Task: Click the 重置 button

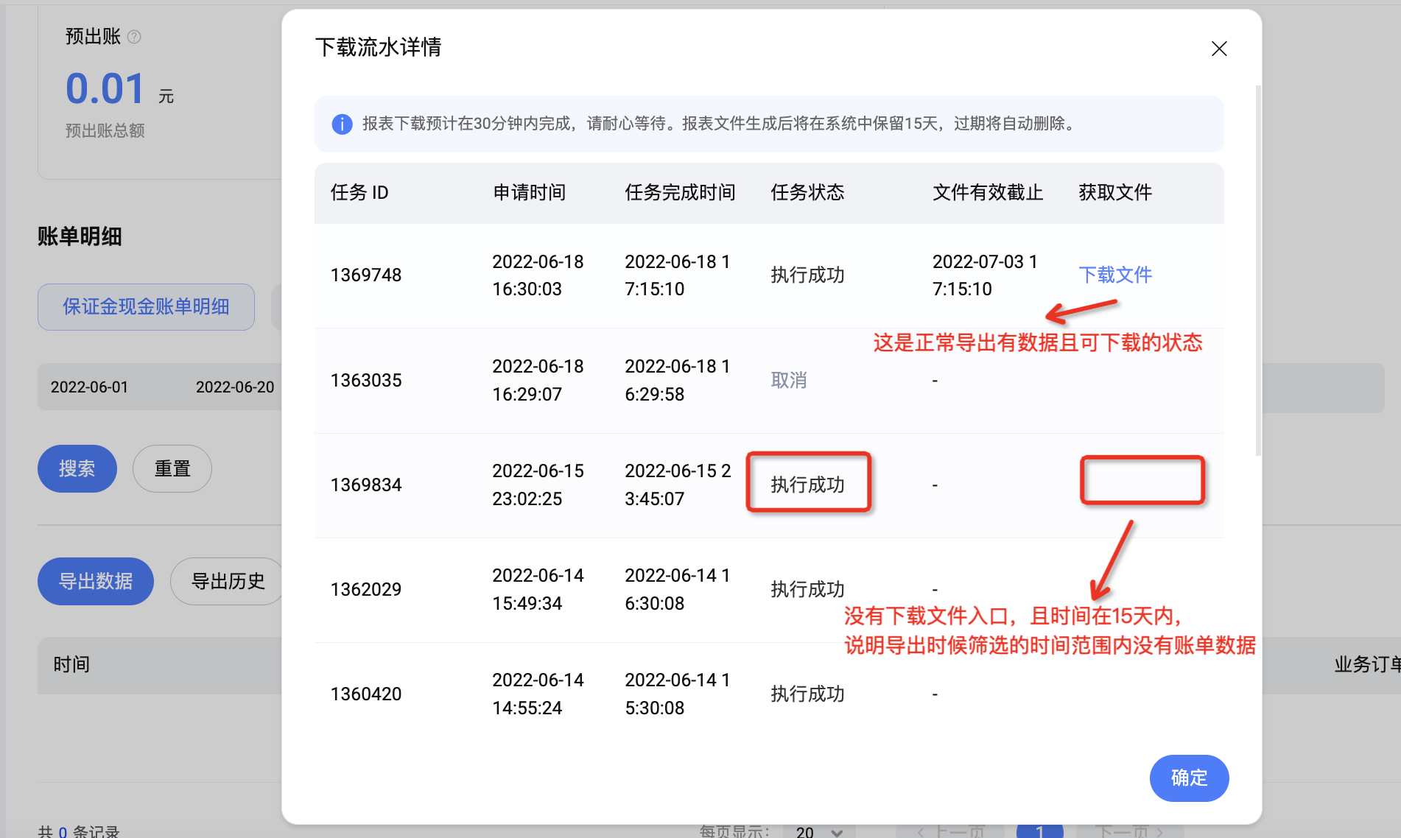Action: [x=172, y=468]
